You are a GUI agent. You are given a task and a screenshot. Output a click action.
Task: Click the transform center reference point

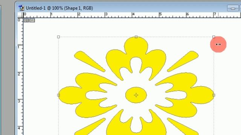tap(136, 95)
